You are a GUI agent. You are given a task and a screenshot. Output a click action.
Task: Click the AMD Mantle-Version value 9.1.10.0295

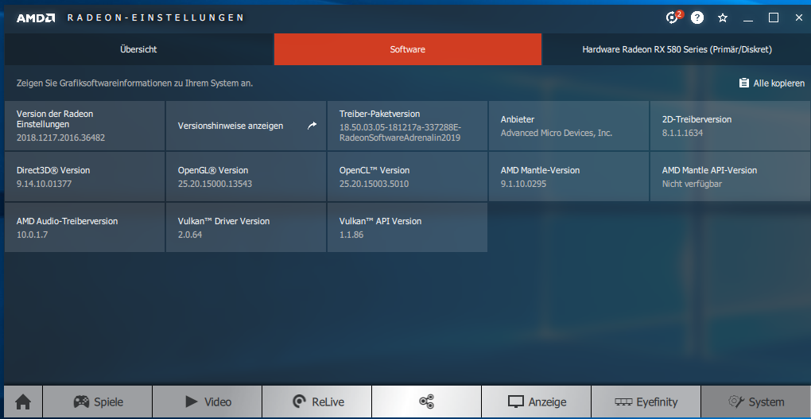tap(523, 184)
